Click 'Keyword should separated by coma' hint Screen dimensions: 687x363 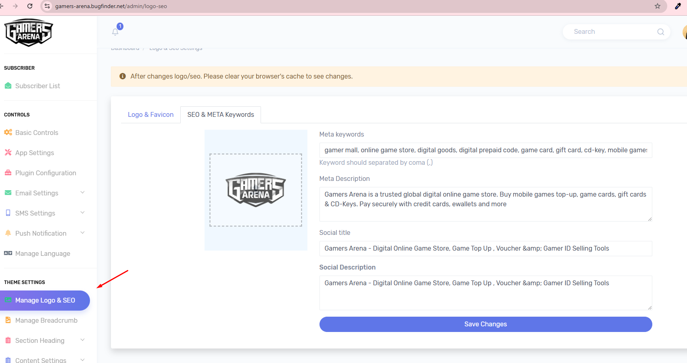click(x=376, y=163)
